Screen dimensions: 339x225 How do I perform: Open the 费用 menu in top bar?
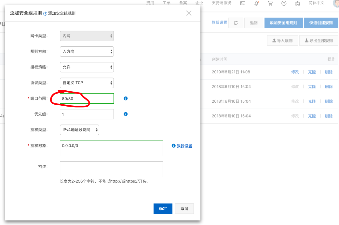pyautogui.click(x=150, y=3)
